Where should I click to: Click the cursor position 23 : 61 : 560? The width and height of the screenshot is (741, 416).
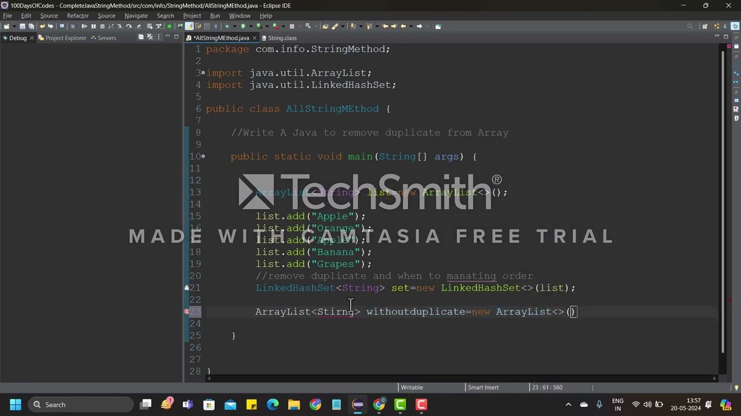pyautogui.click(x=546, y=387)
